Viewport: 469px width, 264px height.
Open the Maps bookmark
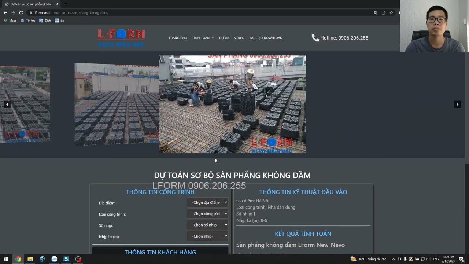(10, 21)
